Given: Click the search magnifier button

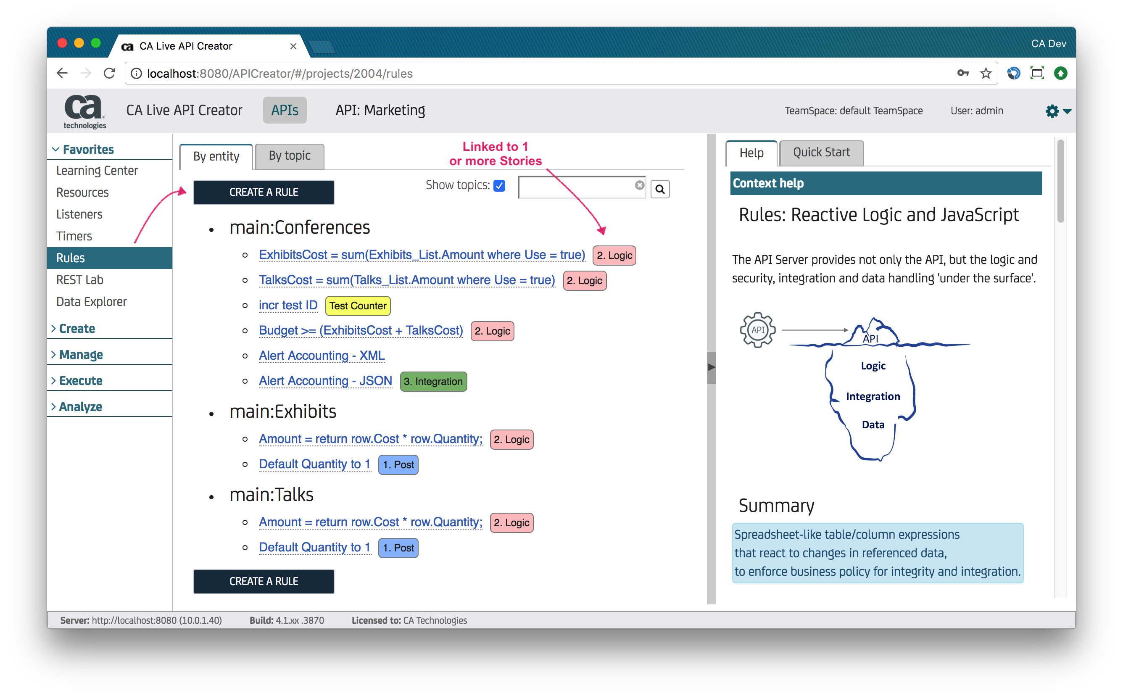Looking at the screenshot, I should click(660, 189).
